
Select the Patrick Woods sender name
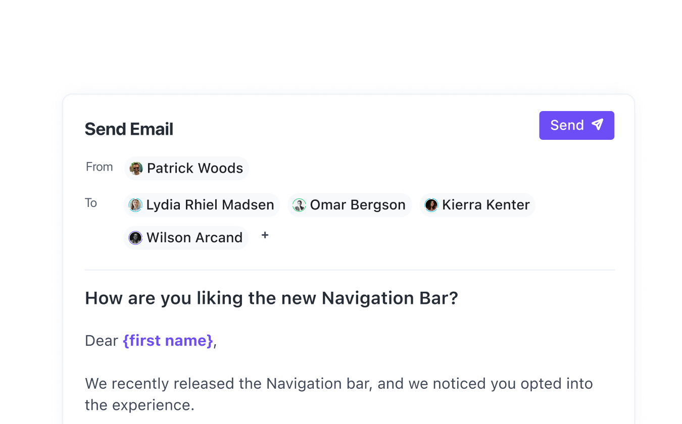tap(195, 168)
